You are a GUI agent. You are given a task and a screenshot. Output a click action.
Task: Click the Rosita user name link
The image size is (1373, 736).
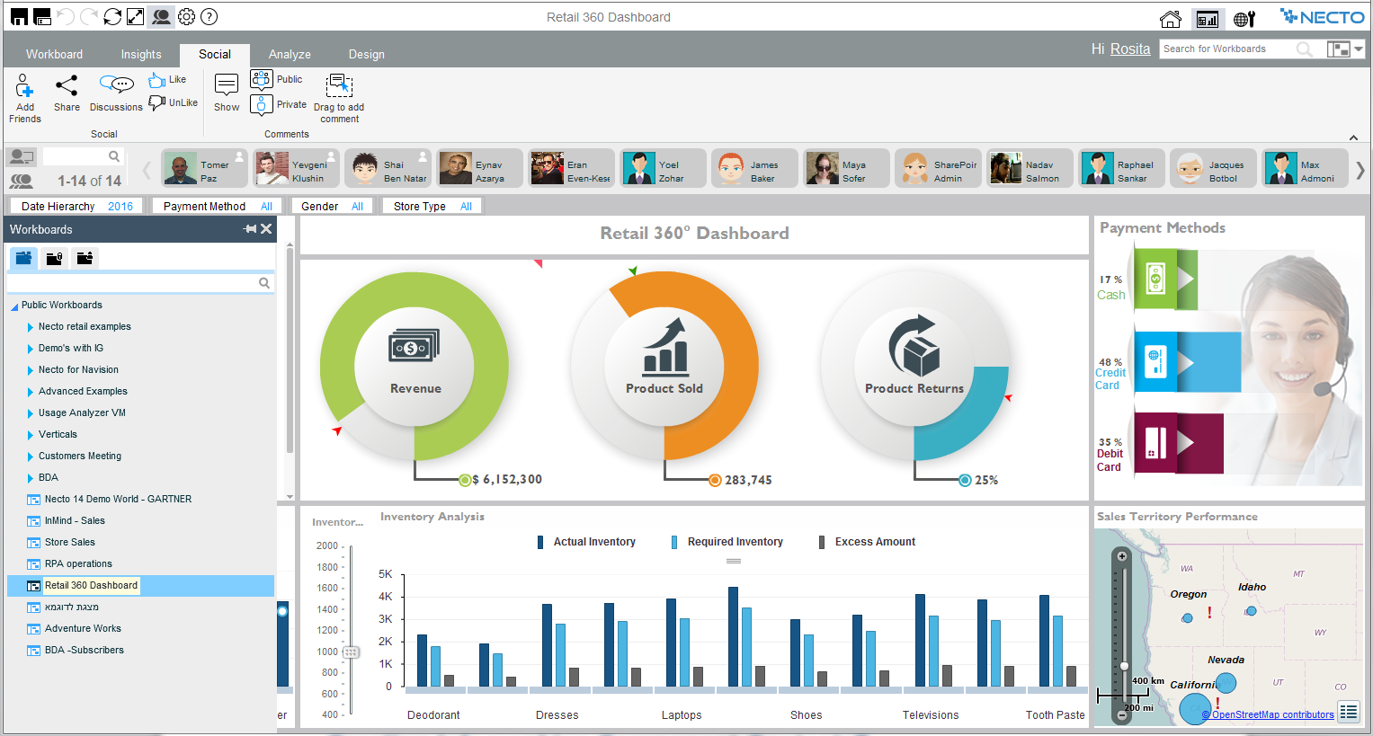(1129, 49)
